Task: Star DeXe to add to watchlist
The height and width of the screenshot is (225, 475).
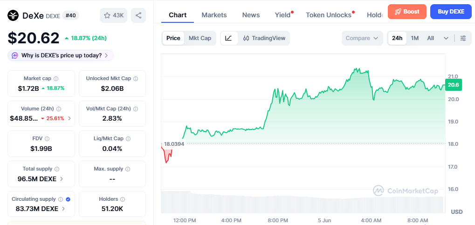Action: pyautogui.click(x=114, y=15)
